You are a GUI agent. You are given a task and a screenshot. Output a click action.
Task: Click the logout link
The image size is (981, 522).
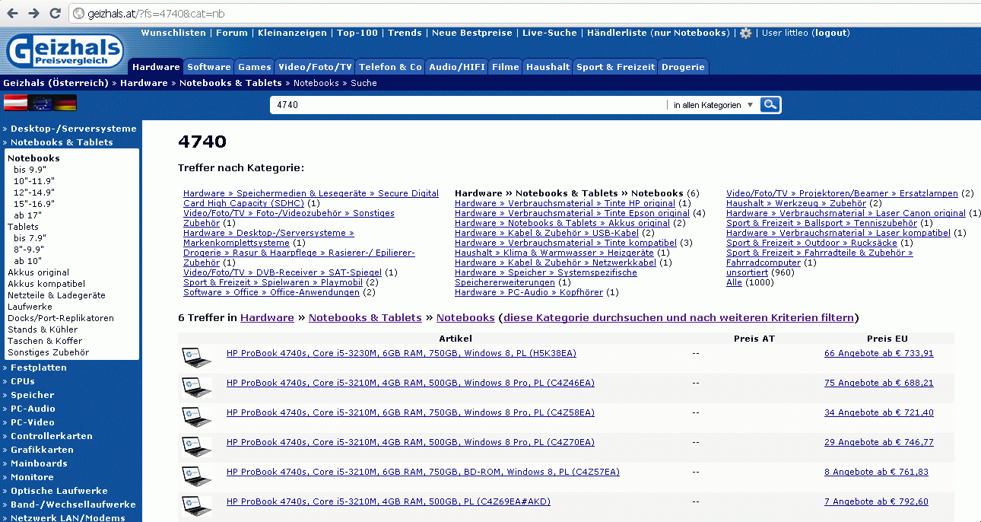[x=832, y=33]
